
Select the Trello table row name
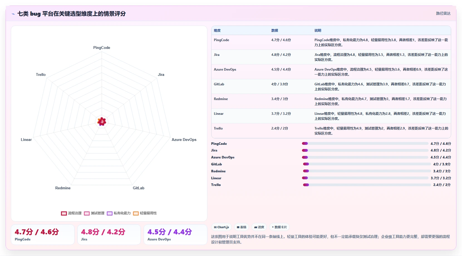[x=218, y=128]
